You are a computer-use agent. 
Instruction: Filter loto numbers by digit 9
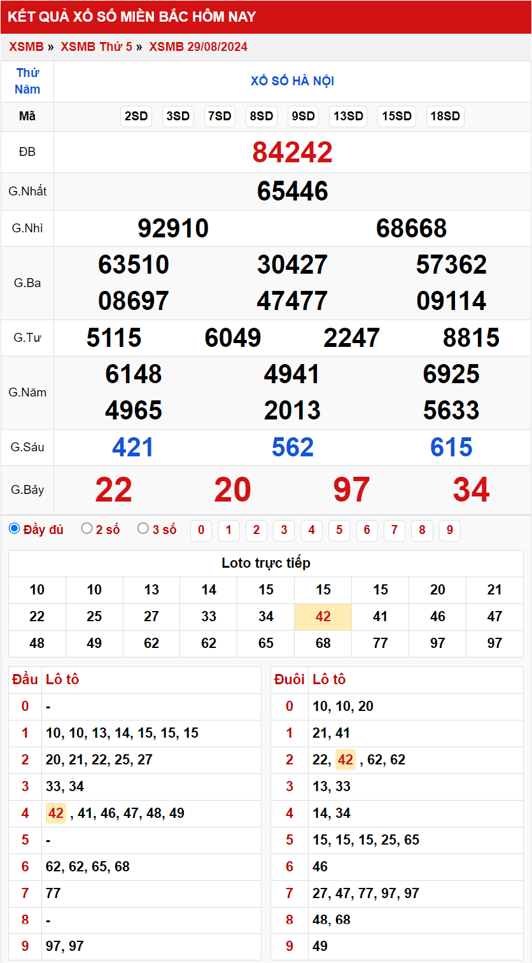[x=450, y=530]
